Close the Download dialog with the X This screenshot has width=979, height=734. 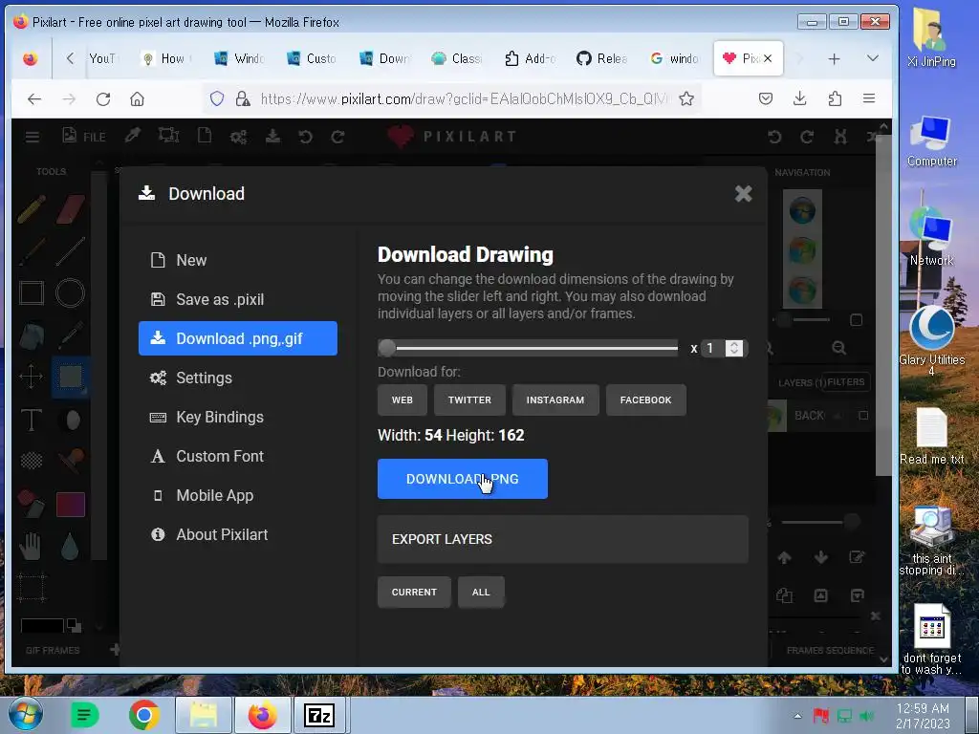coord(743,193)
